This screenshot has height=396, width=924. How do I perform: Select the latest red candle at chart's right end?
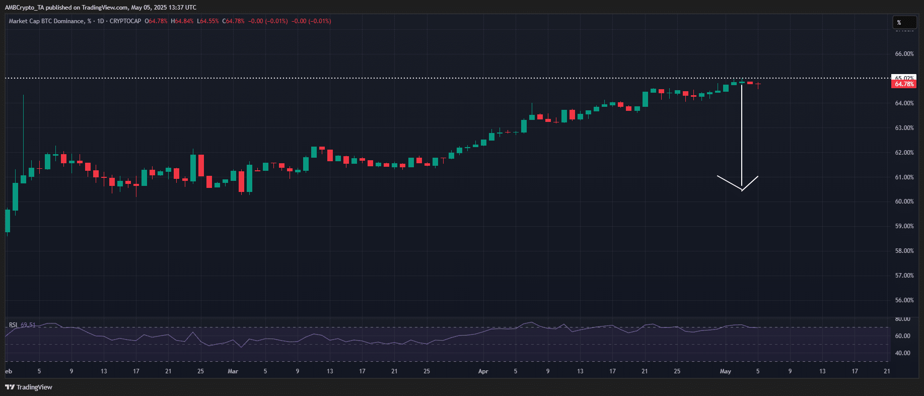pyautogui.click(x=758, y=84)
